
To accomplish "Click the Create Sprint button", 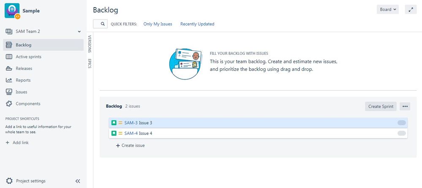I will point(381,106).
